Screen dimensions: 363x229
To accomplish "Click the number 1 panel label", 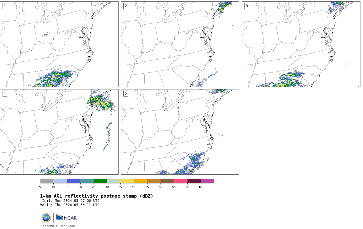I will coord(5,6).
